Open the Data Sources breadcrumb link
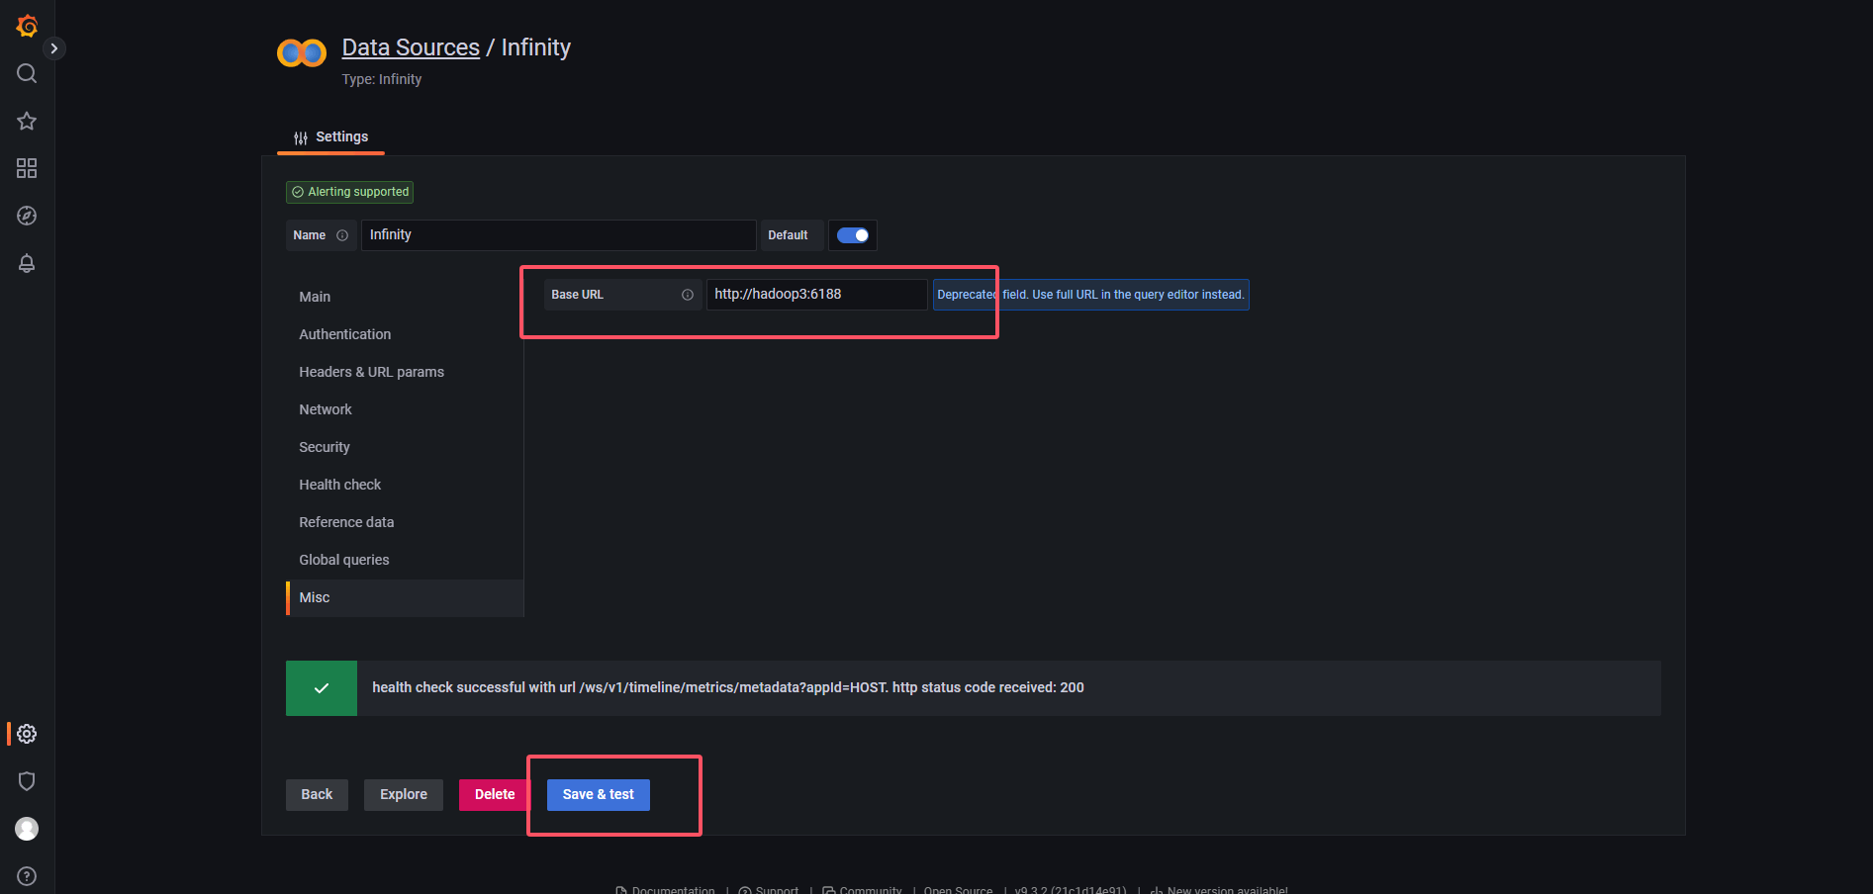Screen dimensions: 1873x894 pyautogui.click(x=411, y=47)
